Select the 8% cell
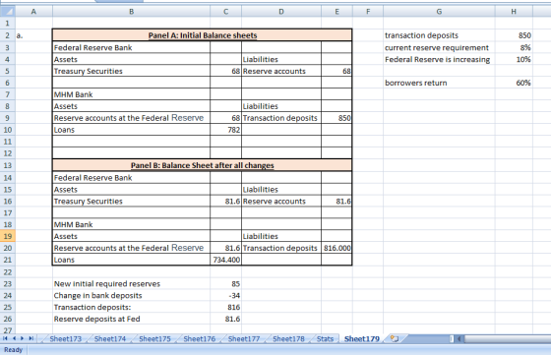The height and width of the screenshot is (355, 551). click(514, 47)
